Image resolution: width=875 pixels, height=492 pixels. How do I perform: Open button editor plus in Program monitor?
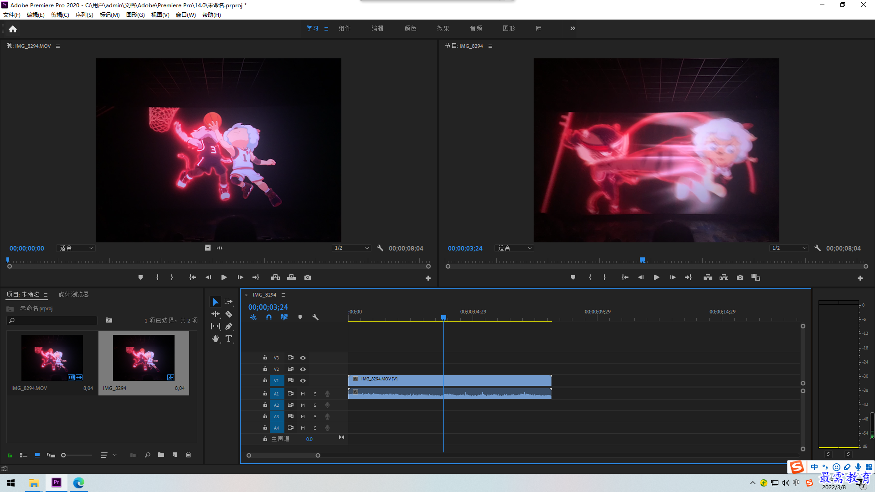[860, 278]
